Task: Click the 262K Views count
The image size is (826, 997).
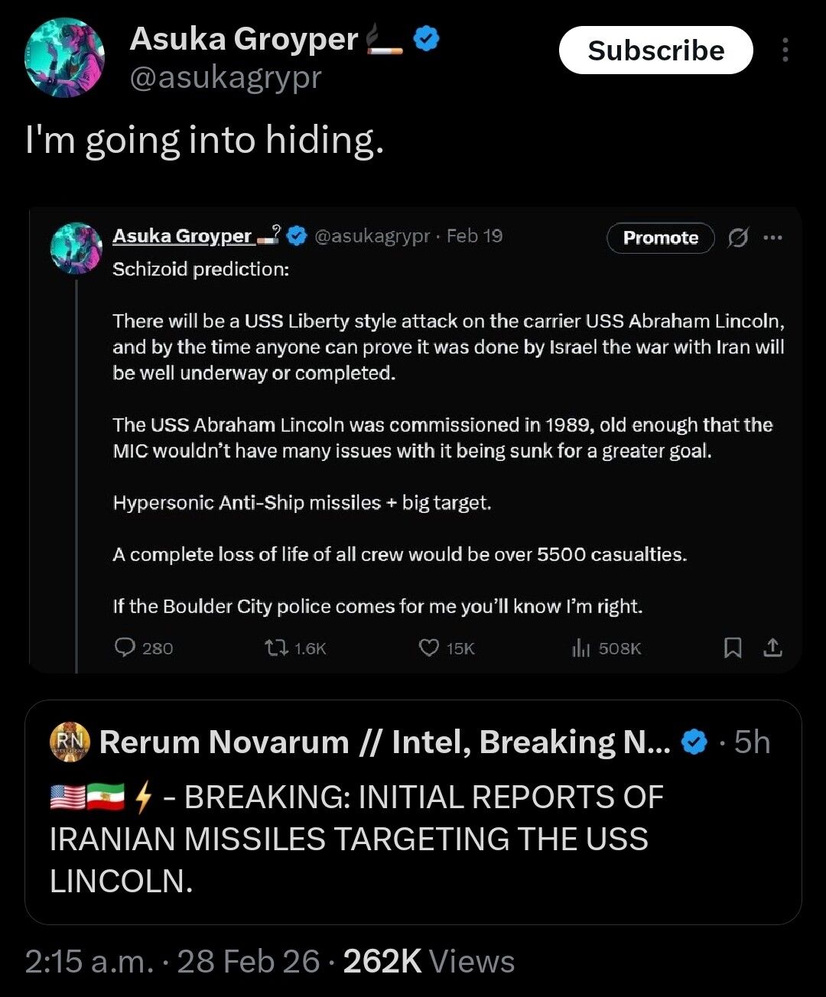Action: [x=428, y=962]
